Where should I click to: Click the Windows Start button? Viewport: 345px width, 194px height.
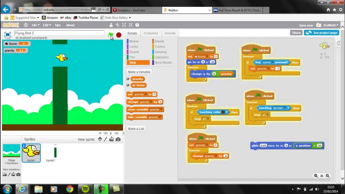7,189
